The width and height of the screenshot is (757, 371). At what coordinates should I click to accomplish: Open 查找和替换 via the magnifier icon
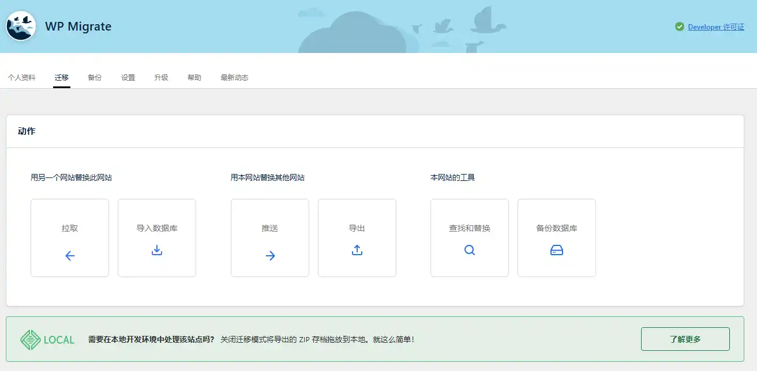(x=469, y=250)
